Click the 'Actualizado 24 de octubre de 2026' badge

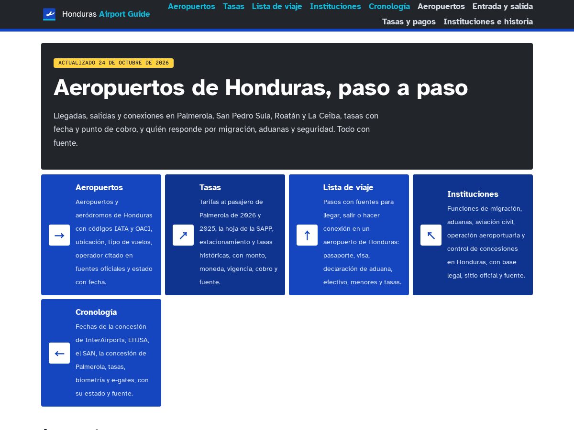click(x=113, y=63)
